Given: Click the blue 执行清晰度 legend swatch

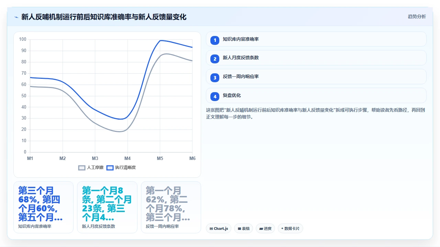Looking at the screenshot, I should click(x=110, y=168).
